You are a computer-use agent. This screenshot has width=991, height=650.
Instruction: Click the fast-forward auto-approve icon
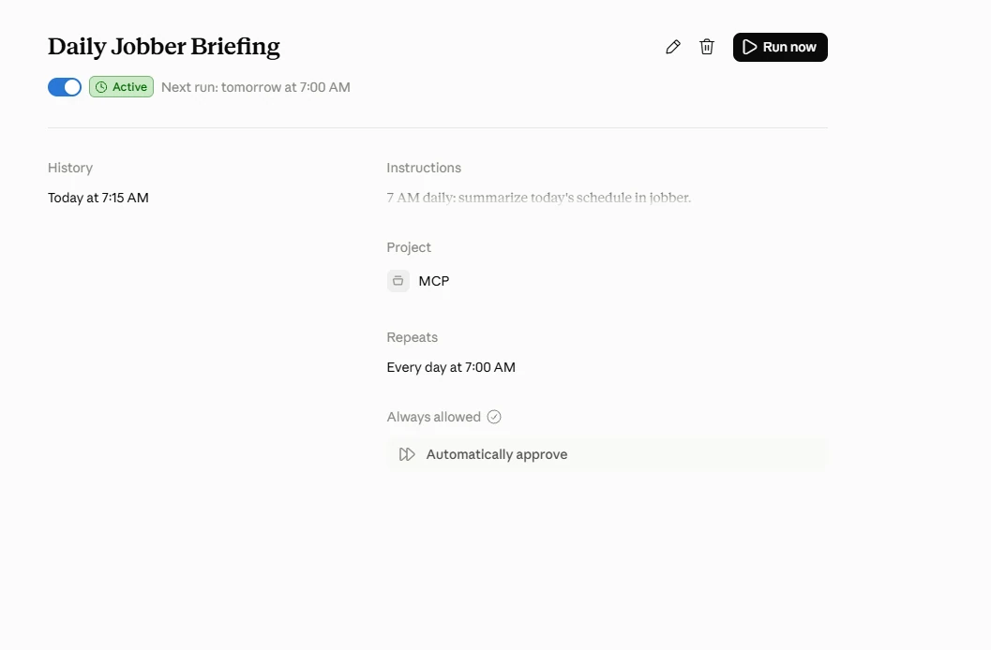pos(407,454)
